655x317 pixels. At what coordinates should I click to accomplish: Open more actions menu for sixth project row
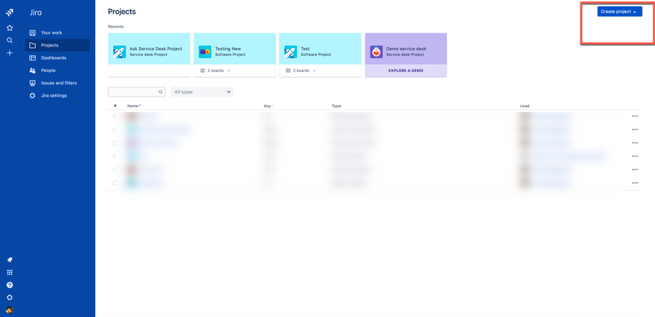pos(635,183)
